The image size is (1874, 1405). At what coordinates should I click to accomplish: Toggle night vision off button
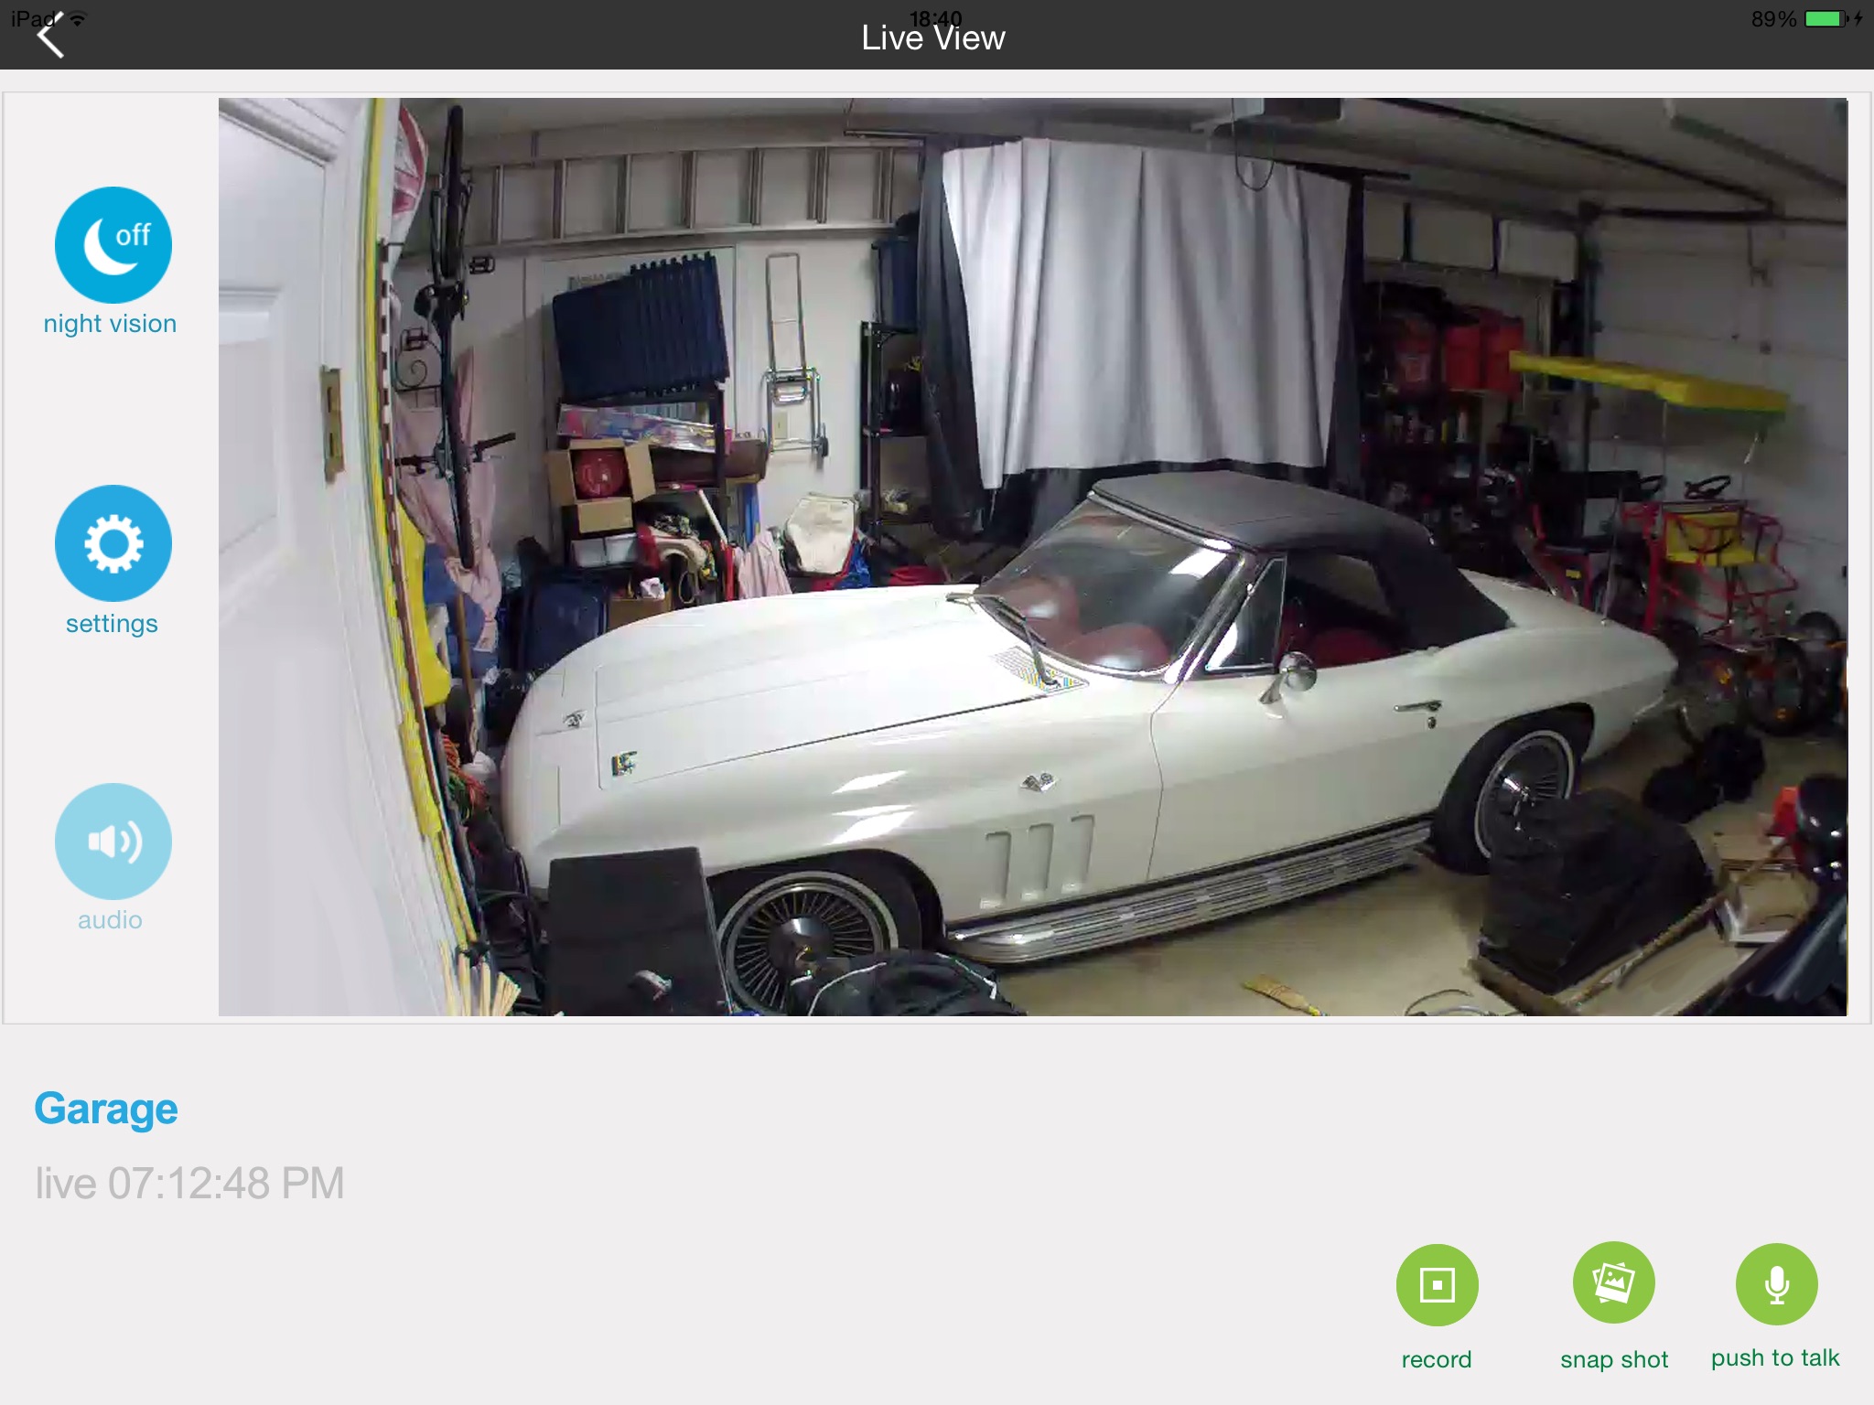click(113, 245)
